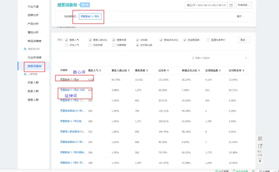Image resolution: width=279 pixels, height=172 pixels.
Task: Sort table by 支付转化率 column arrow
Action: (x=243, y=70)
